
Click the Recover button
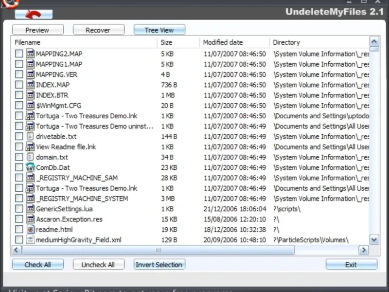coord(99,30)
